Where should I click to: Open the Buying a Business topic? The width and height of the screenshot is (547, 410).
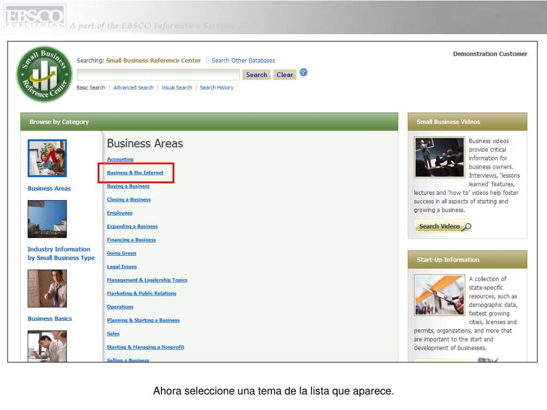(128, 186)
